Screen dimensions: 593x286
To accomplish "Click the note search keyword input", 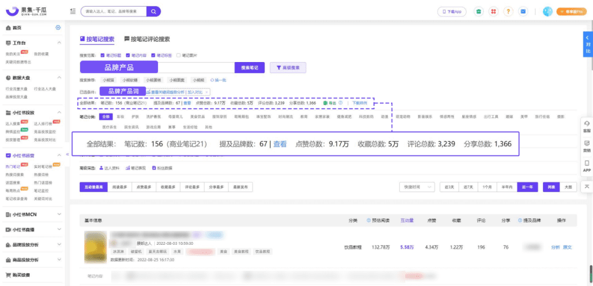I will [x=157, y=68].
